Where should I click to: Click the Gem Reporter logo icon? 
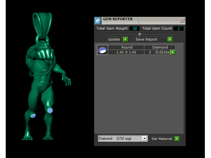tap(98, 21)
